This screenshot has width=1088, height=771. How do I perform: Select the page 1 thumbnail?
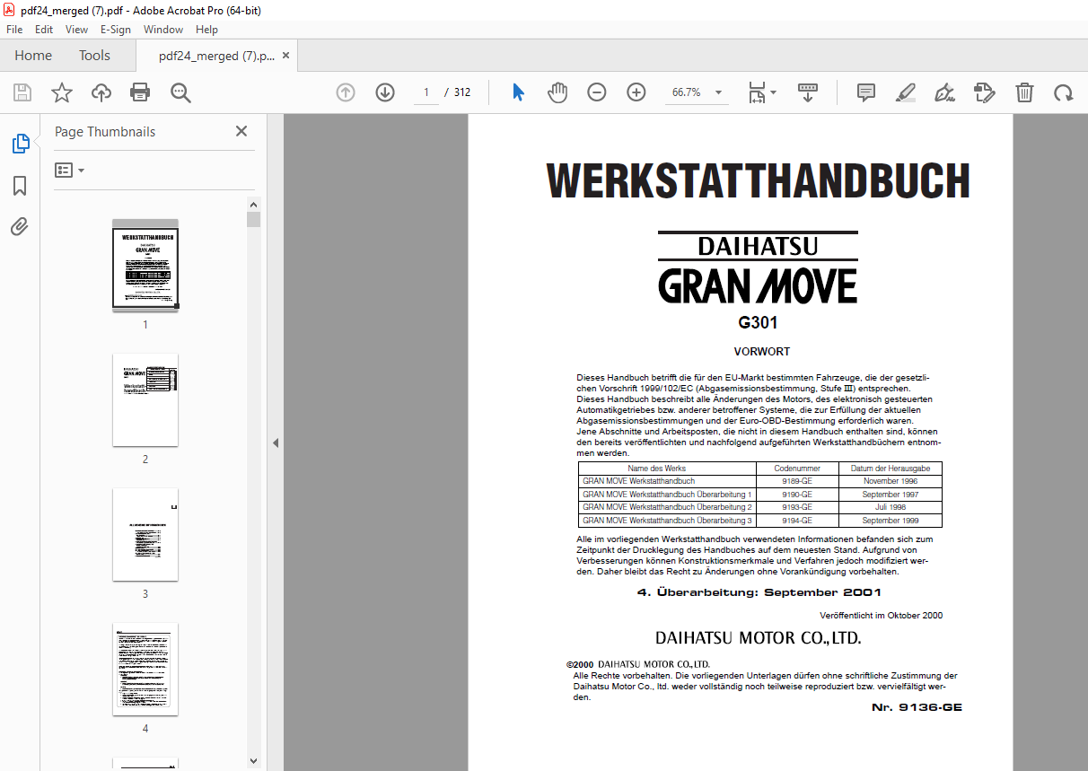tap(145, 267)
